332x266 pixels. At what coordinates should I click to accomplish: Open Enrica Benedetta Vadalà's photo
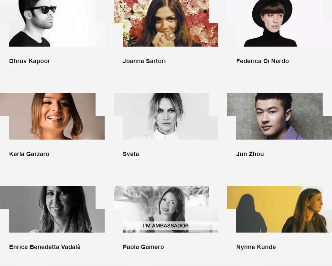(52, 209)
